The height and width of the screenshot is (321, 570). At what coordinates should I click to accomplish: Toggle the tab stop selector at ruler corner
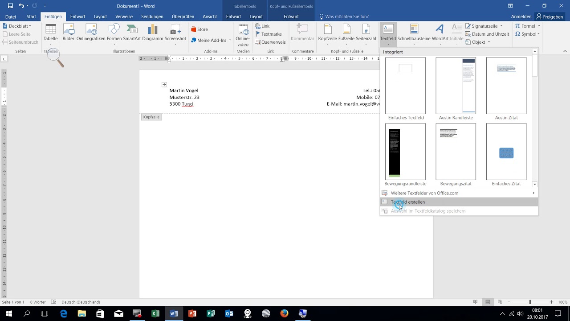click(x=4, y=58)
